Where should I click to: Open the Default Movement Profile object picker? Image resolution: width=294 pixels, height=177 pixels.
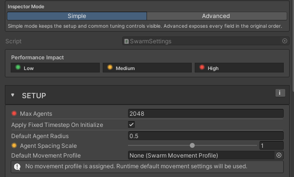click(x=279, y=155)
